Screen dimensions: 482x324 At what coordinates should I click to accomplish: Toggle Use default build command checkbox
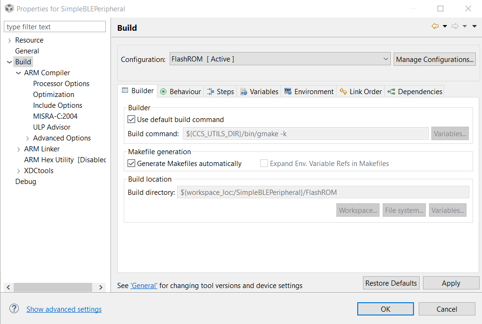[x=131, y=119]
